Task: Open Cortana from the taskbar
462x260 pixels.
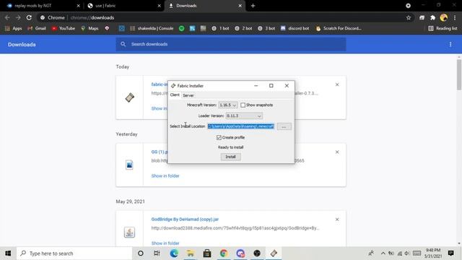Action: pyautogui.click(x=141, y=253)
